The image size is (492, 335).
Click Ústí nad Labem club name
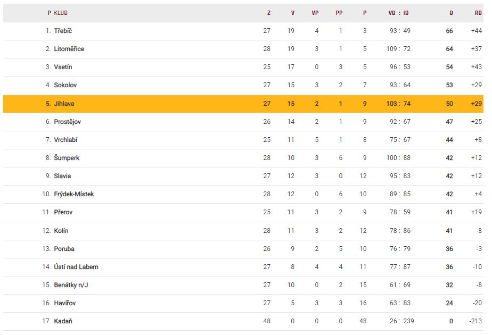tap(76, 267)
